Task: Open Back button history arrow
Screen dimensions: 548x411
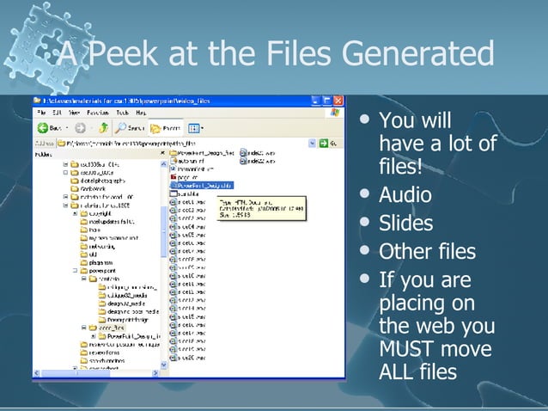Action: coord(68,128)
